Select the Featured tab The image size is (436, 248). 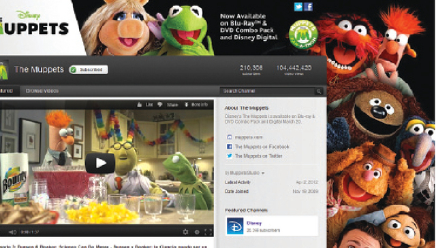6,91
